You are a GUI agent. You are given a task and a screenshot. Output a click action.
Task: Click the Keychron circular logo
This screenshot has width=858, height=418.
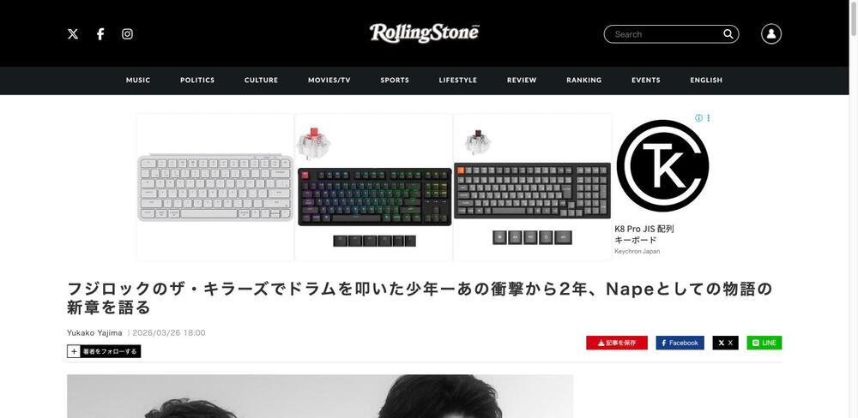pyautogui.click(x=662, y=165)
